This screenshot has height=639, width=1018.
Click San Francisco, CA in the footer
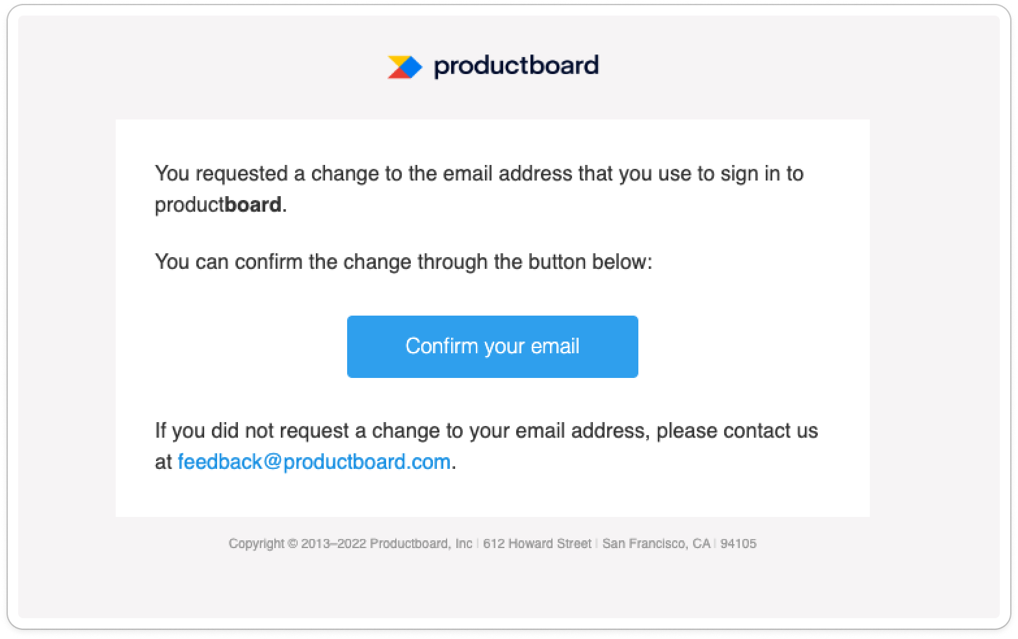(656, 544)
